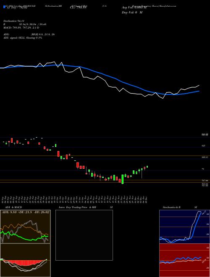Image resolution: width=210 pixels, height=277 pixels.
Task: Click the 'Intra Day Trading Price & MR' heading
Action: [77, 207]
